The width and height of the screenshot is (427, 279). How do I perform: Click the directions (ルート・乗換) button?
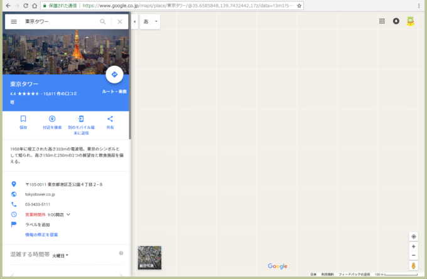click(x=114, y=75)
